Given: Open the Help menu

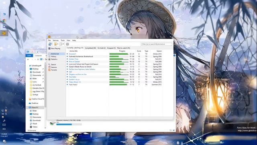Looking at the screenshot, I should pyautogui.click(x=74, y=40).
